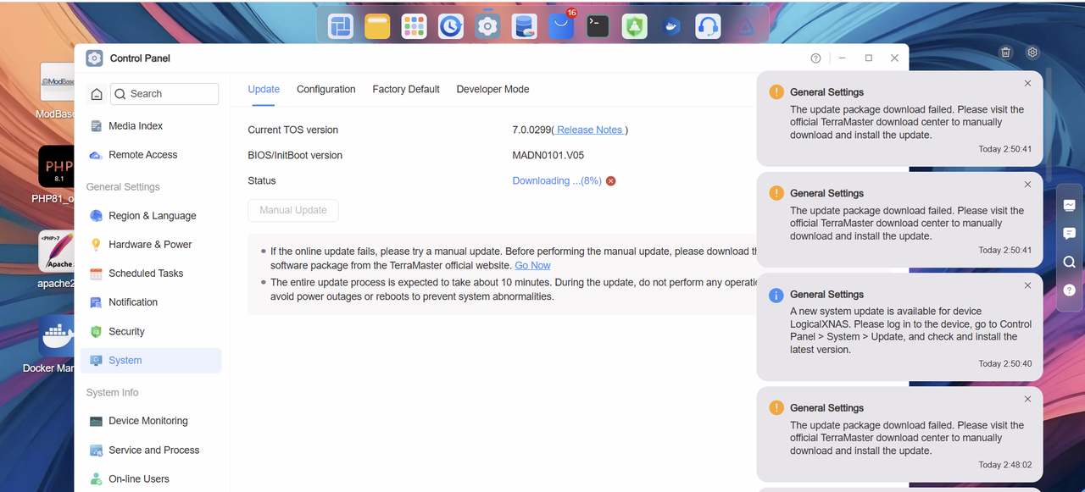
Task: Open Region & Language settings
Action: click(x=151, y=216)
